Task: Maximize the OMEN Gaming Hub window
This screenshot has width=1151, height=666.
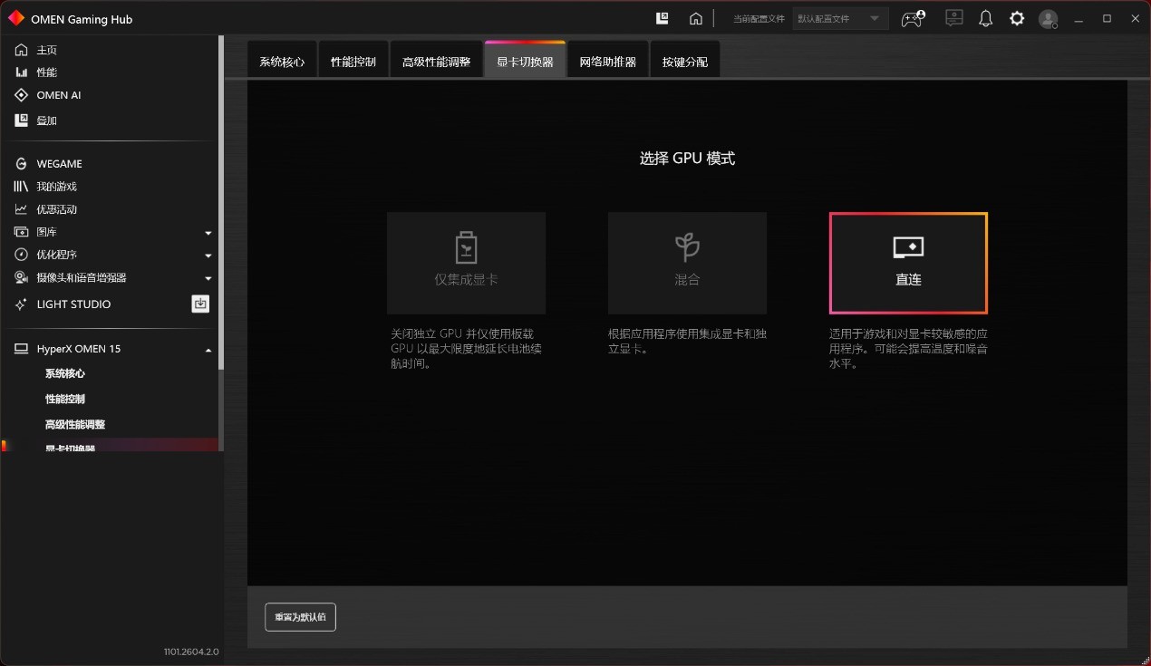Action: coord(1107,19)
